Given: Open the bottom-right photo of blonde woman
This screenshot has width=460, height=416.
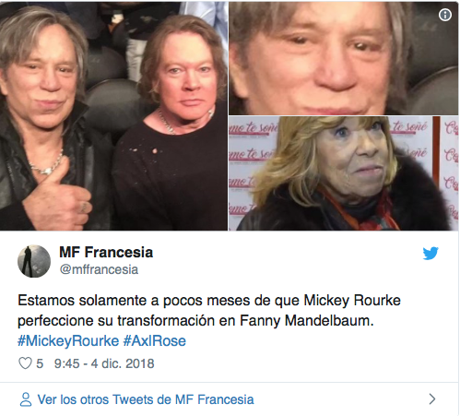Looking at the screenshot, I should coord(344,173).
